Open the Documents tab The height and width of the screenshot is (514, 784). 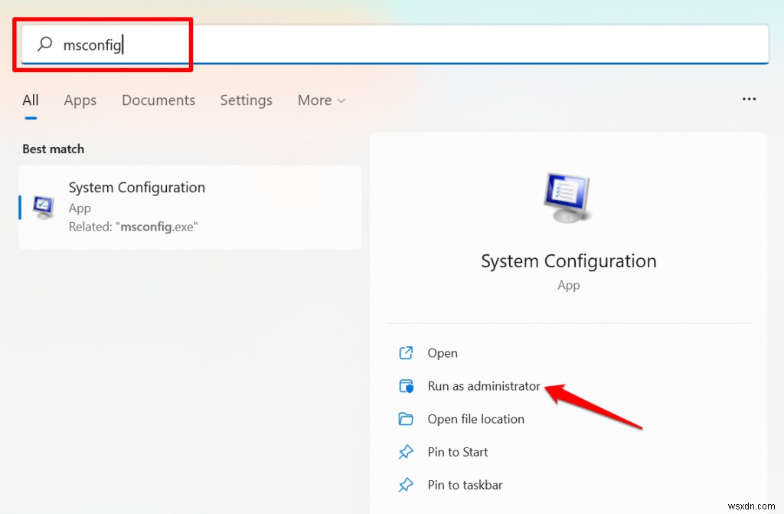(x=158, y=100)
